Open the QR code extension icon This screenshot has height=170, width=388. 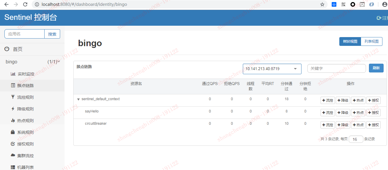pyautogui.click(x=343, y=4)
